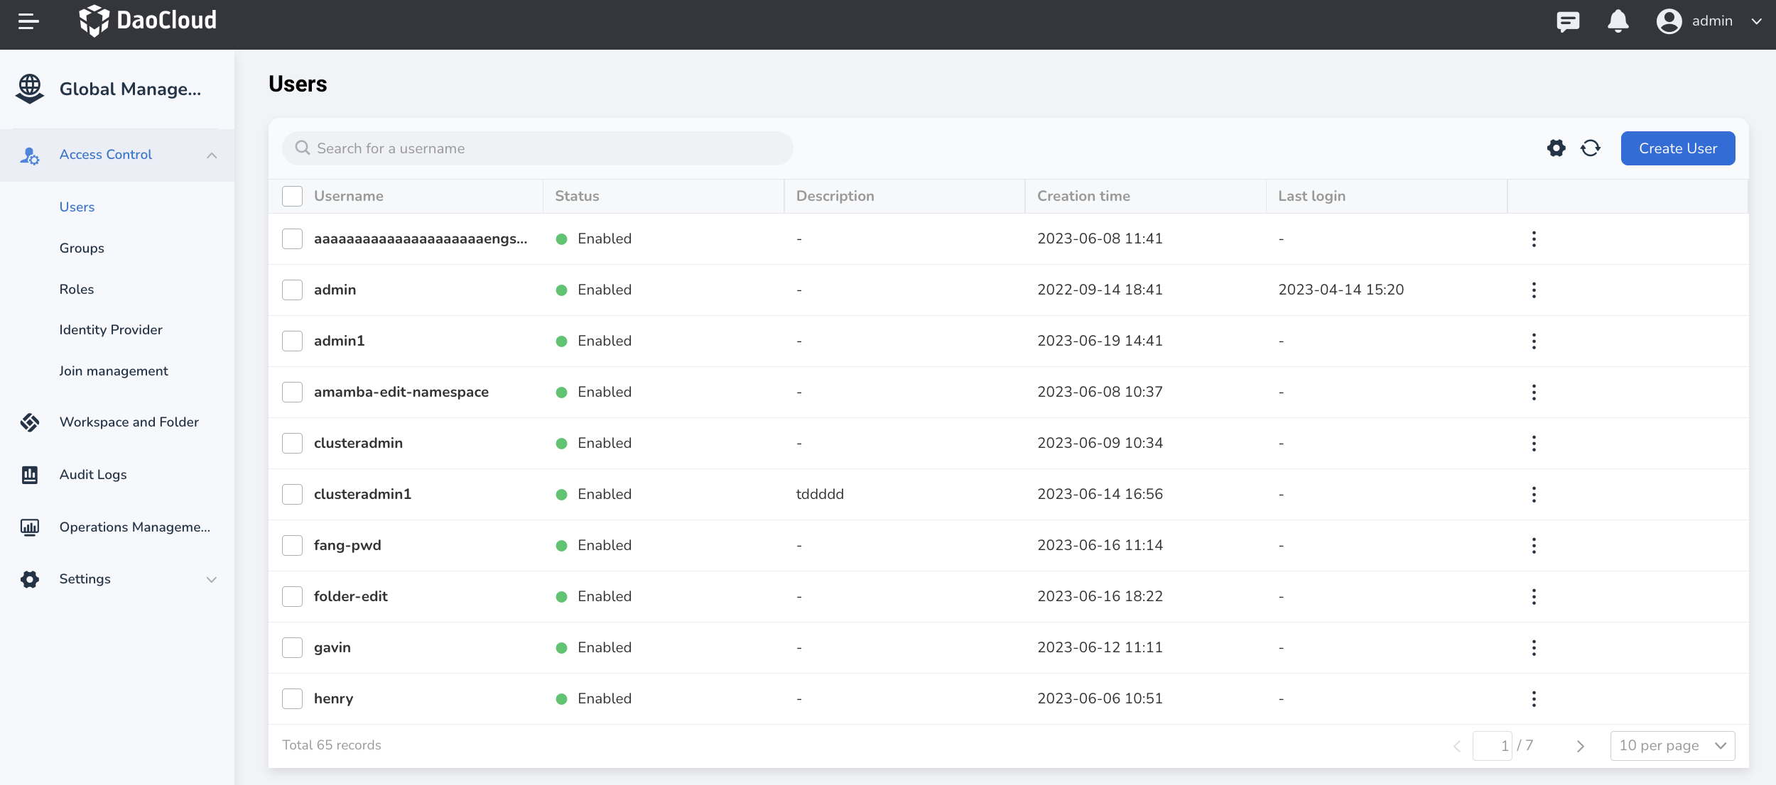Viewport: 1776px width, 785px height.
Task: Click the Audit Logs sidebar icon
Action: point(30,475)
